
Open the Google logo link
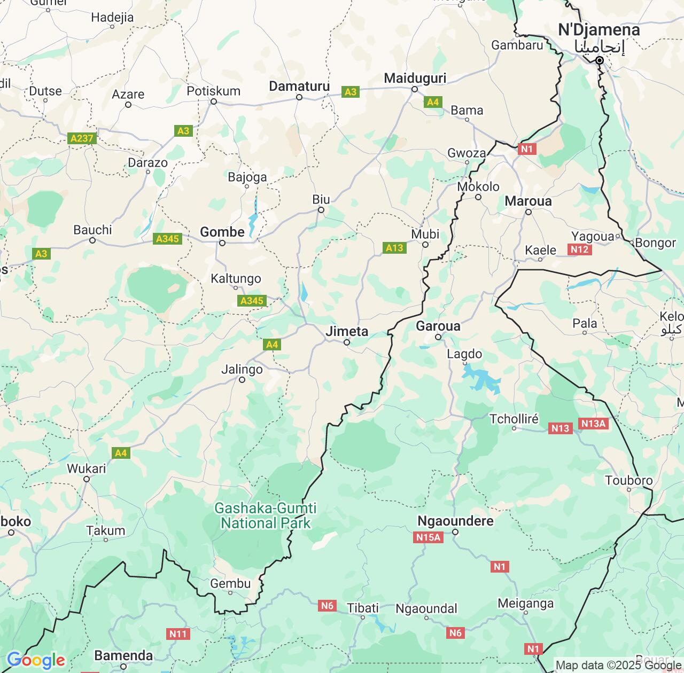click(x=36, y=660)
